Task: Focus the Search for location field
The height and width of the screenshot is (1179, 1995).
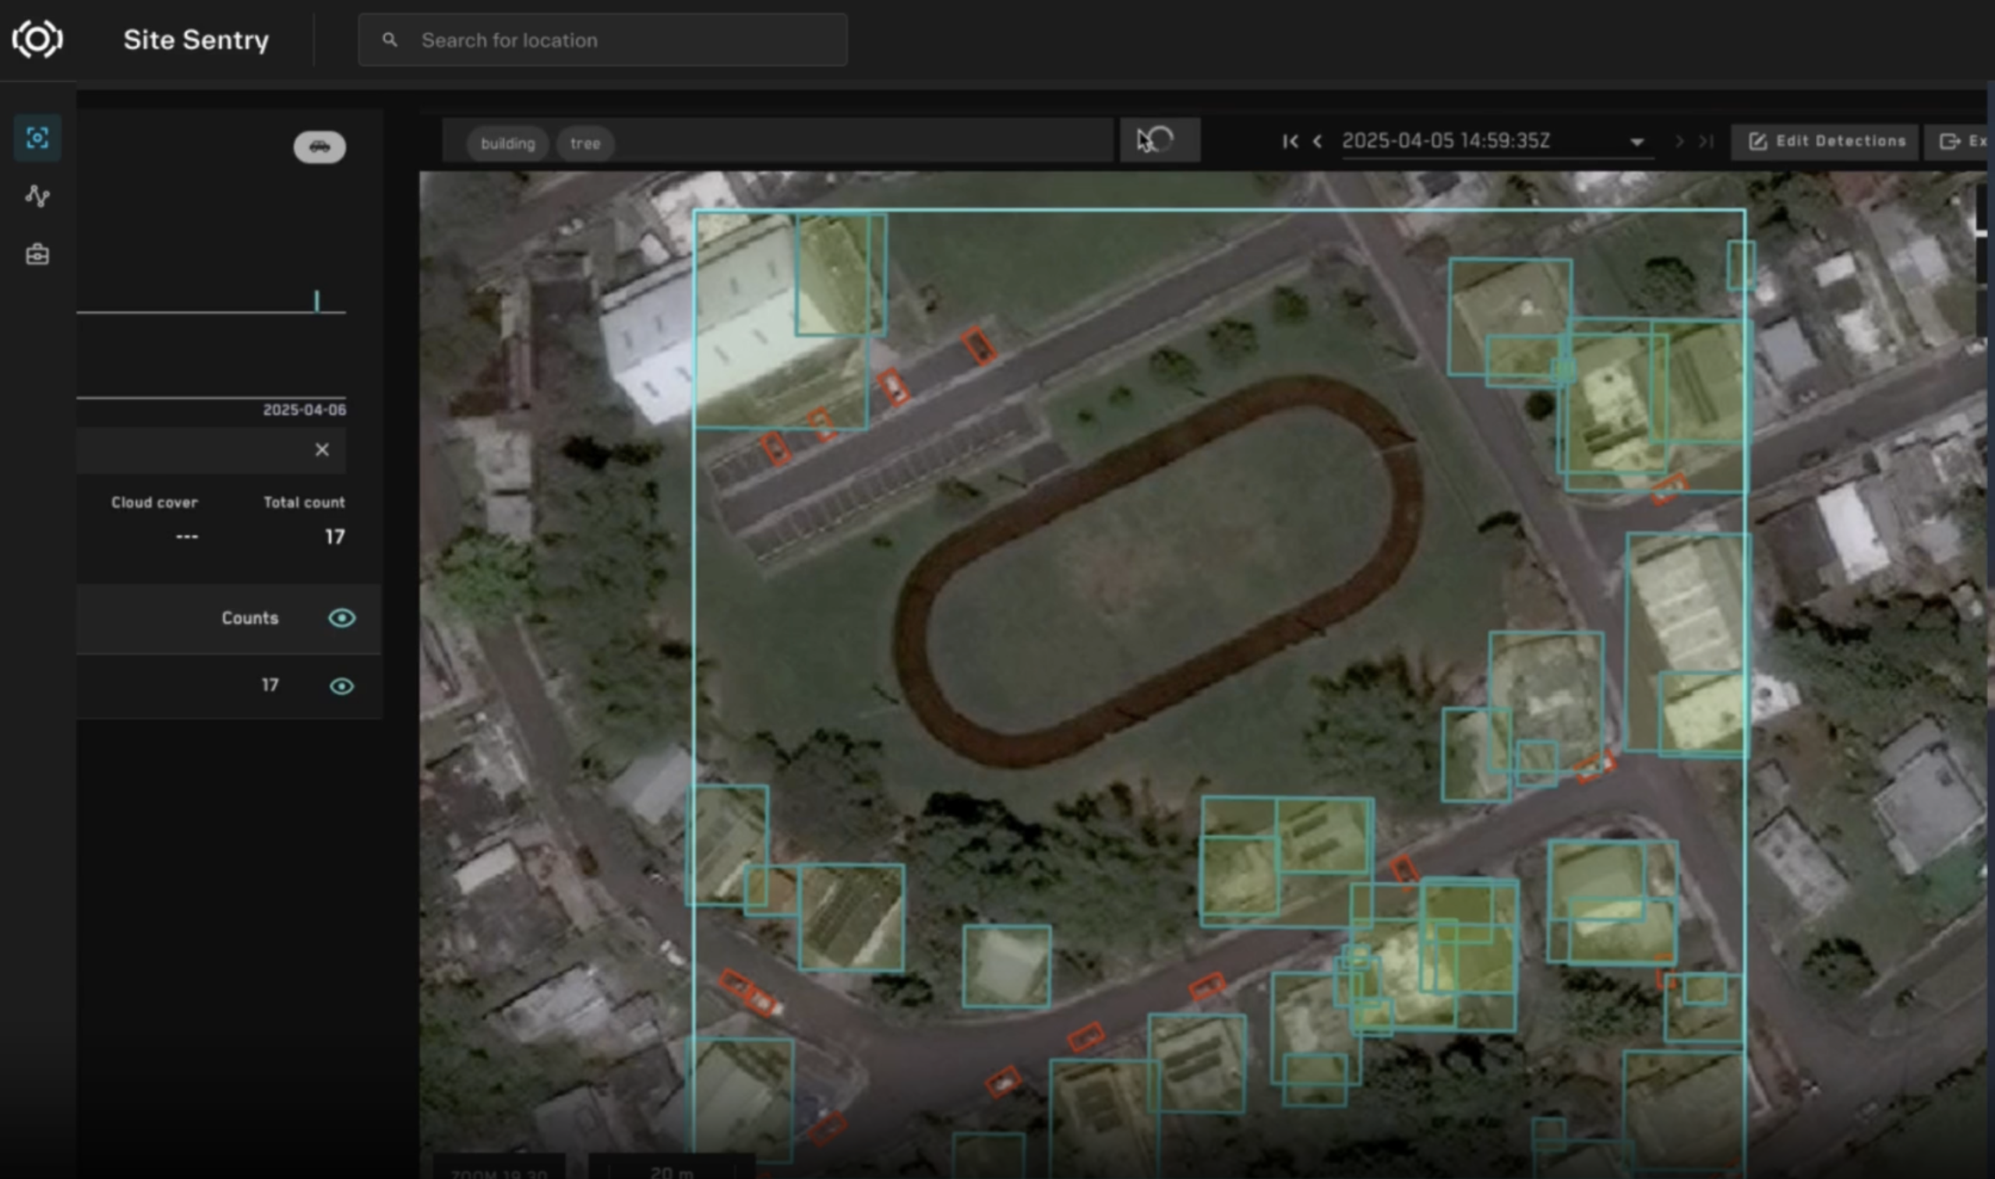Action: (602, 40)
